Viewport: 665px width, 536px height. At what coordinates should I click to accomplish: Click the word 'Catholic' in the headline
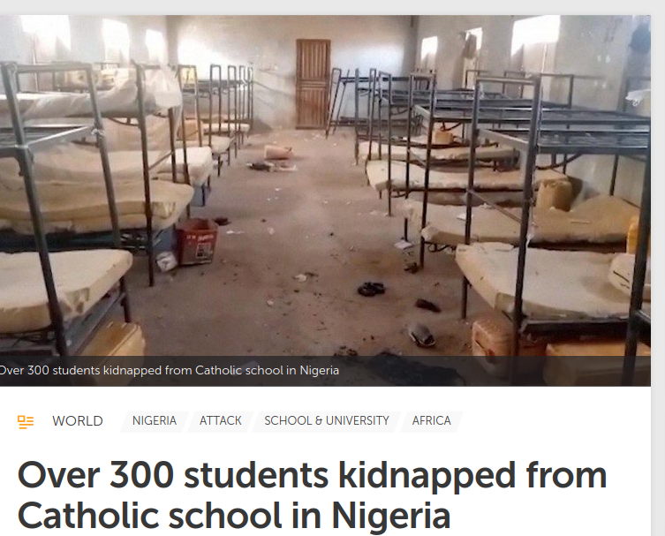click(87, 516)
